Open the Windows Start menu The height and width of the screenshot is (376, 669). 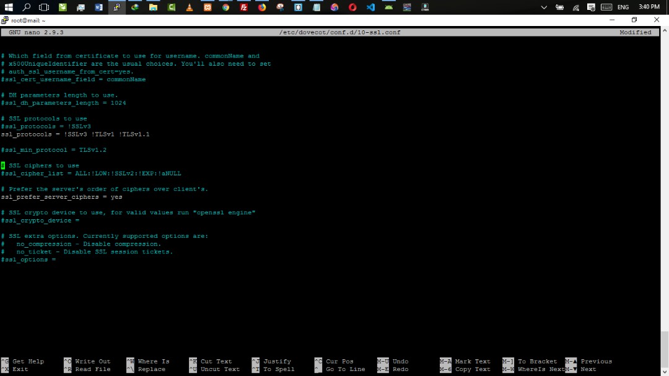pos(9,7)
